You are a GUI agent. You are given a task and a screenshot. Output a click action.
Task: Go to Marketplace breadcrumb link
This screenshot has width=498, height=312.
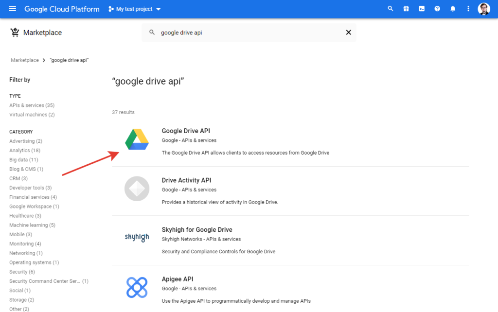[x=25, y=60]
